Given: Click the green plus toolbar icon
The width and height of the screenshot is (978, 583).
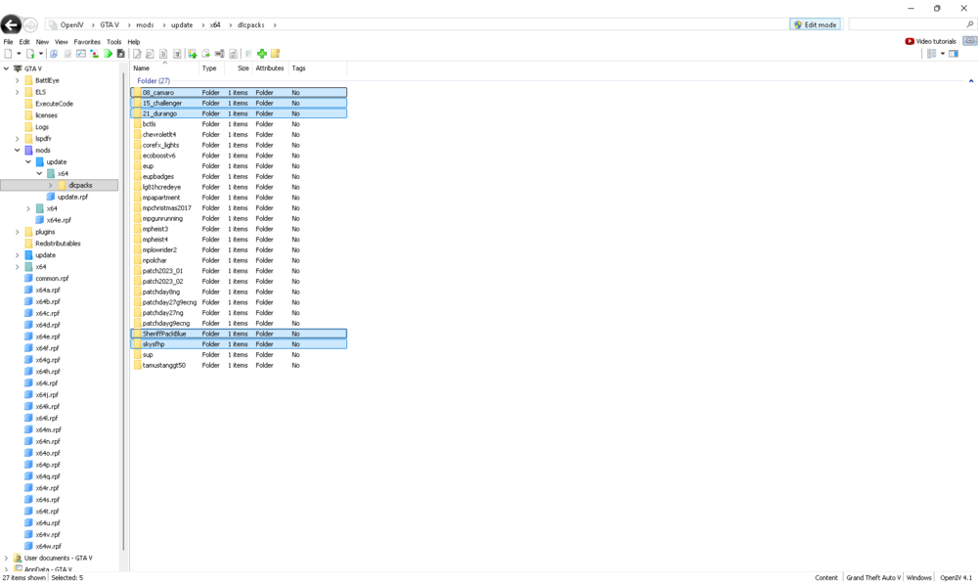Looking at the screenshot, I should point(262,54).
